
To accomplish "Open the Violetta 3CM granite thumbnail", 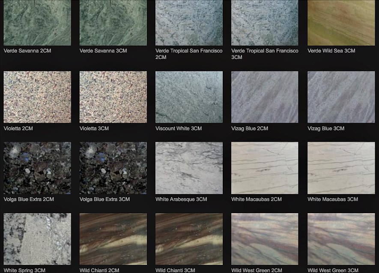I will click(113, 97).
